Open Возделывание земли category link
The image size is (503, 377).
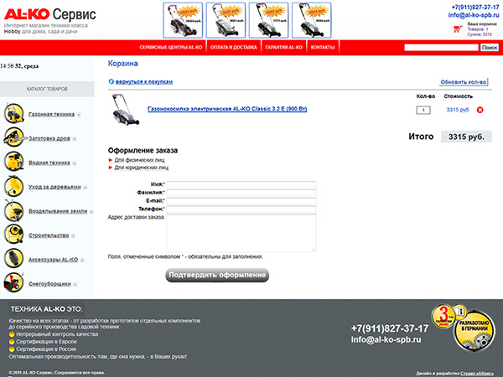(x=58, y=211)
